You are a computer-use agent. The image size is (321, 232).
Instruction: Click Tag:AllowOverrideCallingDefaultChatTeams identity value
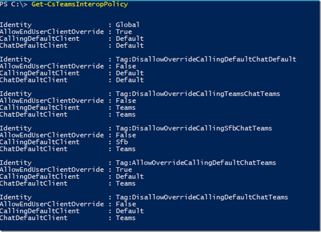pyautogui.click(x=196, y=163)
